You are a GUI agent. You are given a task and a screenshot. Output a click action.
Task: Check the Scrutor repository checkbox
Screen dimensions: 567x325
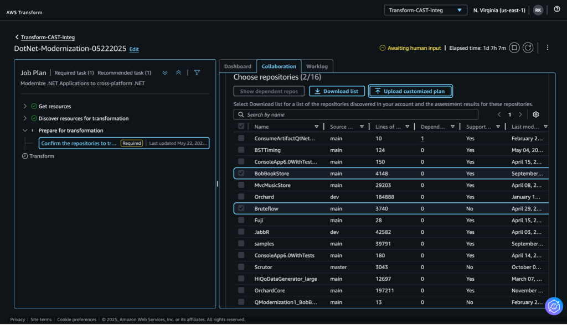click(x=241, y=266)
